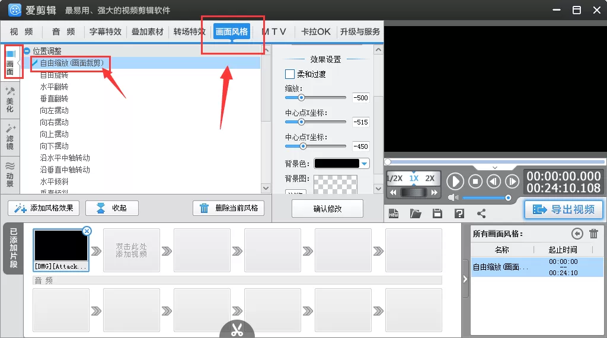Play the video preview
This screenshot has width=607, height=338.
(455, 181)
